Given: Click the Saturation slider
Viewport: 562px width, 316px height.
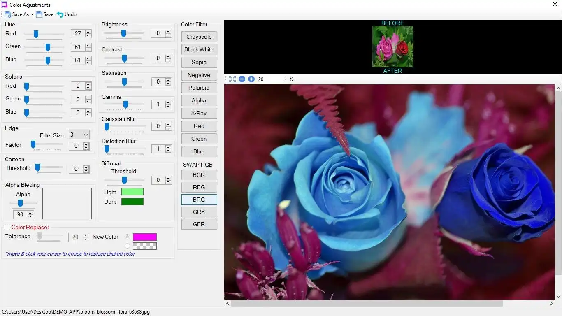Looking at the screenshot, I should pos(124,82).
